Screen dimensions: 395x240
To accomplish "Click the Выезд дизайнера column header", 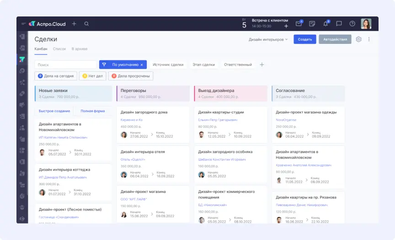I will click(x=230, y=93).
